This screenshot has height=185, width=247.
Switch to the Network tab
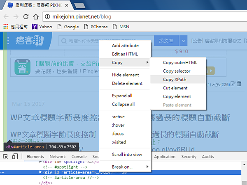click(58, 157)
